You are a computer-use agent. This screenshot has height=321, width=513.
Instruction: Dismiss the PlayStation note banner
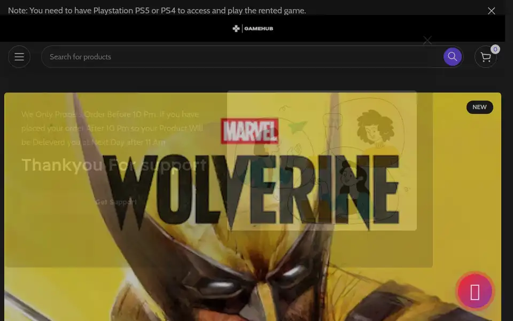coord(491,11)
